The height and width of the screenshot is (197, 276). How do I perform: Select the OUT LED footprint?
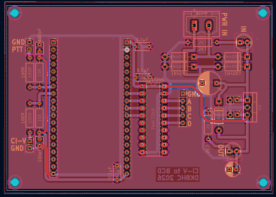(x=233, y=151)
